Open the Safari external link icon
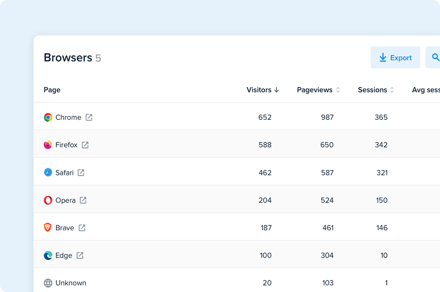The image size is (440, 292). point(81,173)
